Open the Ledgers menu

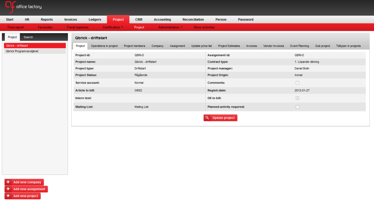point(95,20)
